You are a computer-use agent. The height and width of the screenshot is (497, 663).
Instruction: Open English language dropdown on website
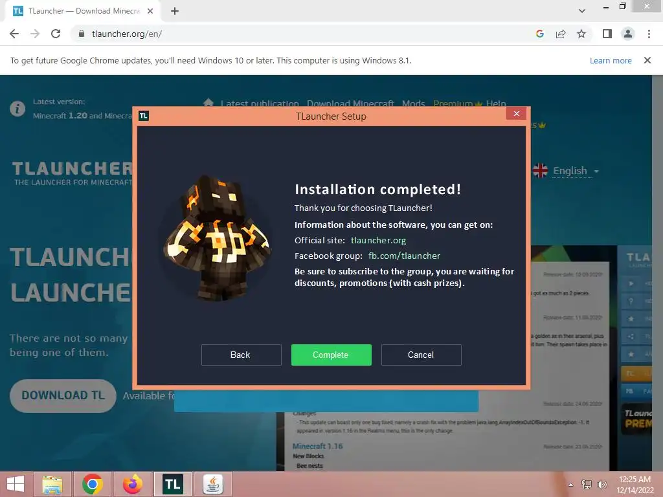click(576, 171)
